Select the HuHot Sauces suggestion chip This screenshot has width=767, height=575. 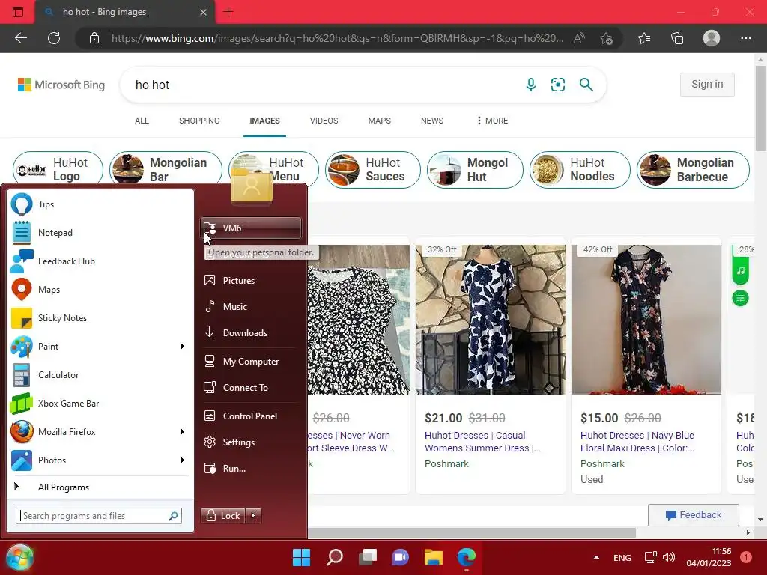coord(373,170)
